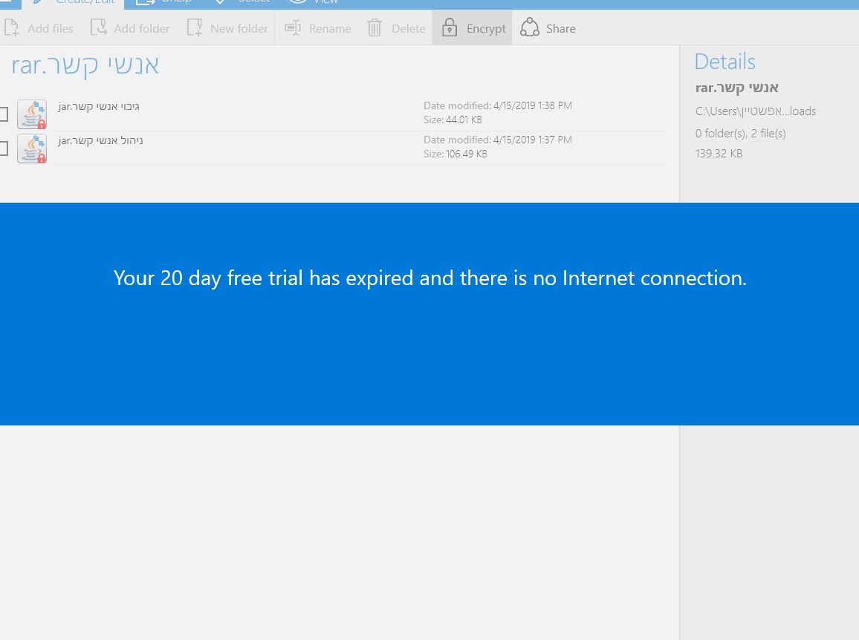
Task: Click the Add folder toolbar button
Action: click(x=130, y=28)
